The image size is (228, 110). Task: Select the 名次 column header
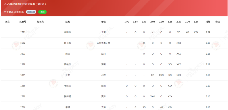click(7, 21)
